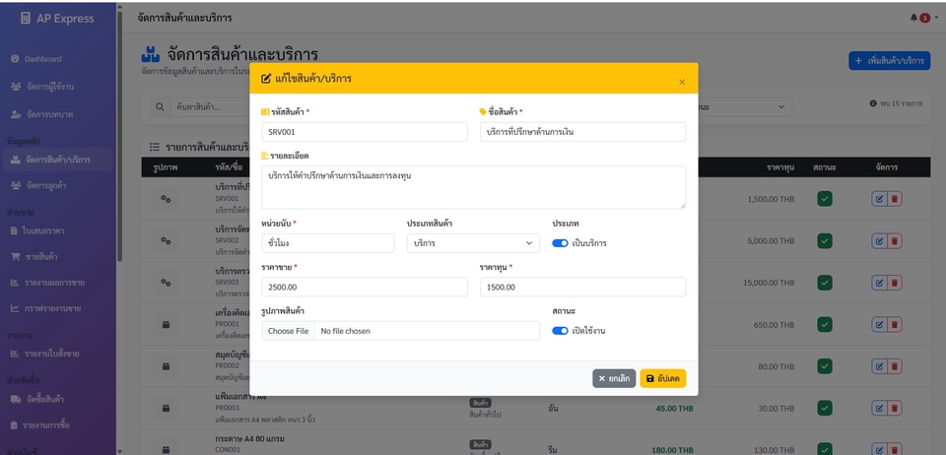The image size is (946, 455).
Task: Delete the 1,500.00 THB row
Action: [x=895, y=199]
